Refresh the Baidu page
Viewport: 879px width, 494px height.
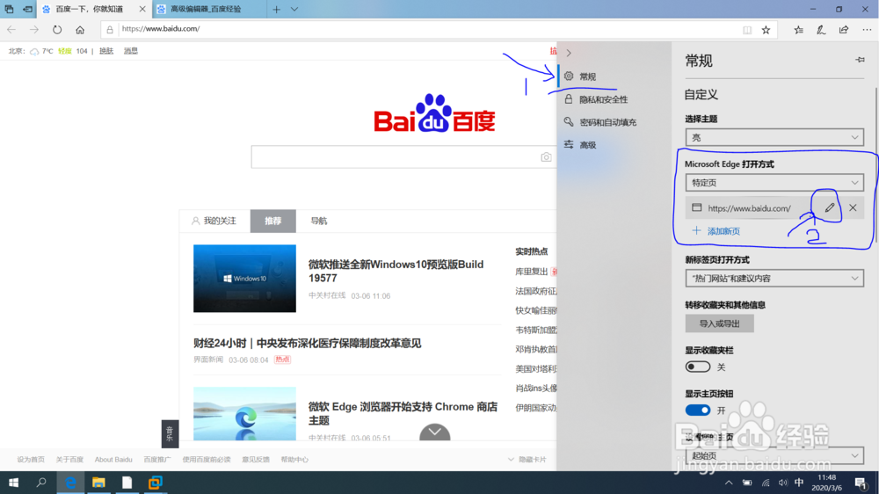click(x=57, y=30)
